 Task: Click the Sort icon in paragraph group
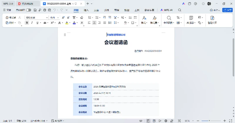[130, 18]
